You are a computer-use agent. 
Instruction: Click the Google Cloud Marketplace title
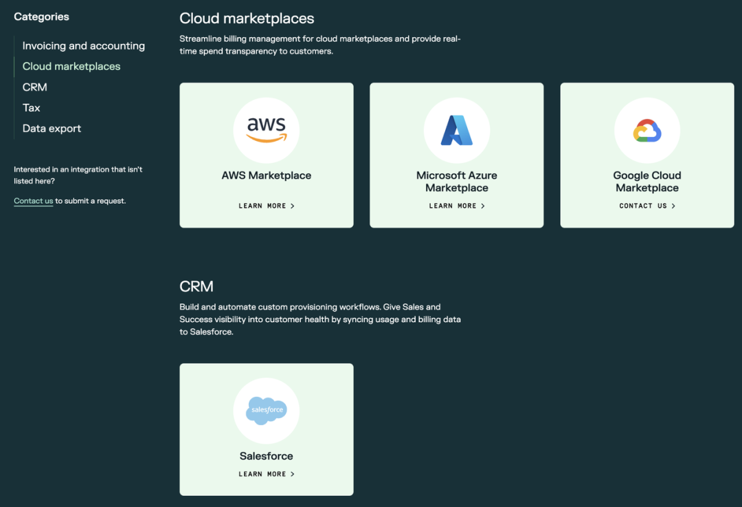(647, 182)
